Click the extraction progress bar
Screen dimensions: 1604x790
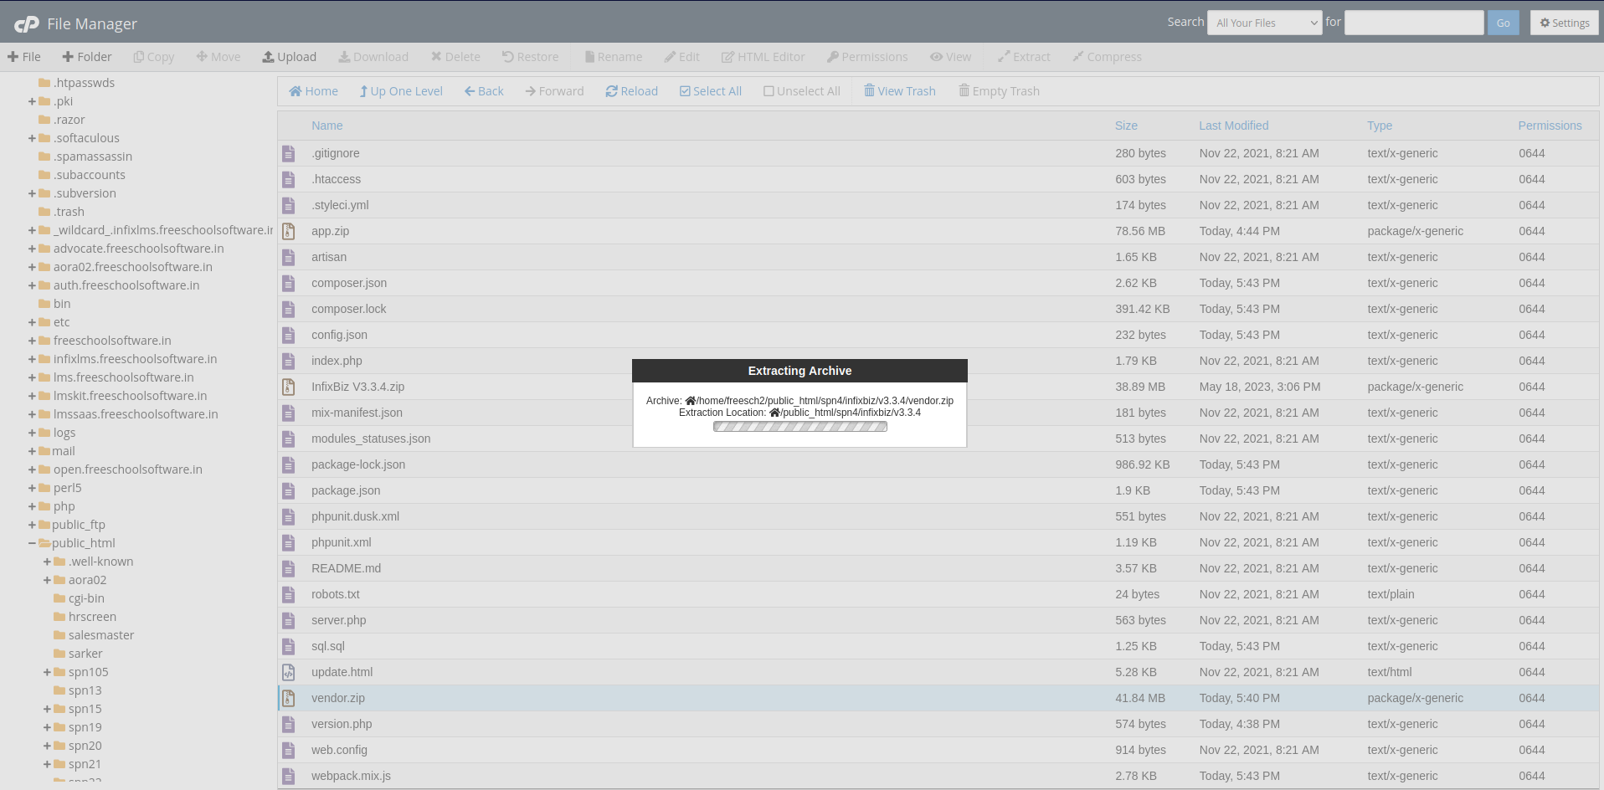[x=799, y=427]
